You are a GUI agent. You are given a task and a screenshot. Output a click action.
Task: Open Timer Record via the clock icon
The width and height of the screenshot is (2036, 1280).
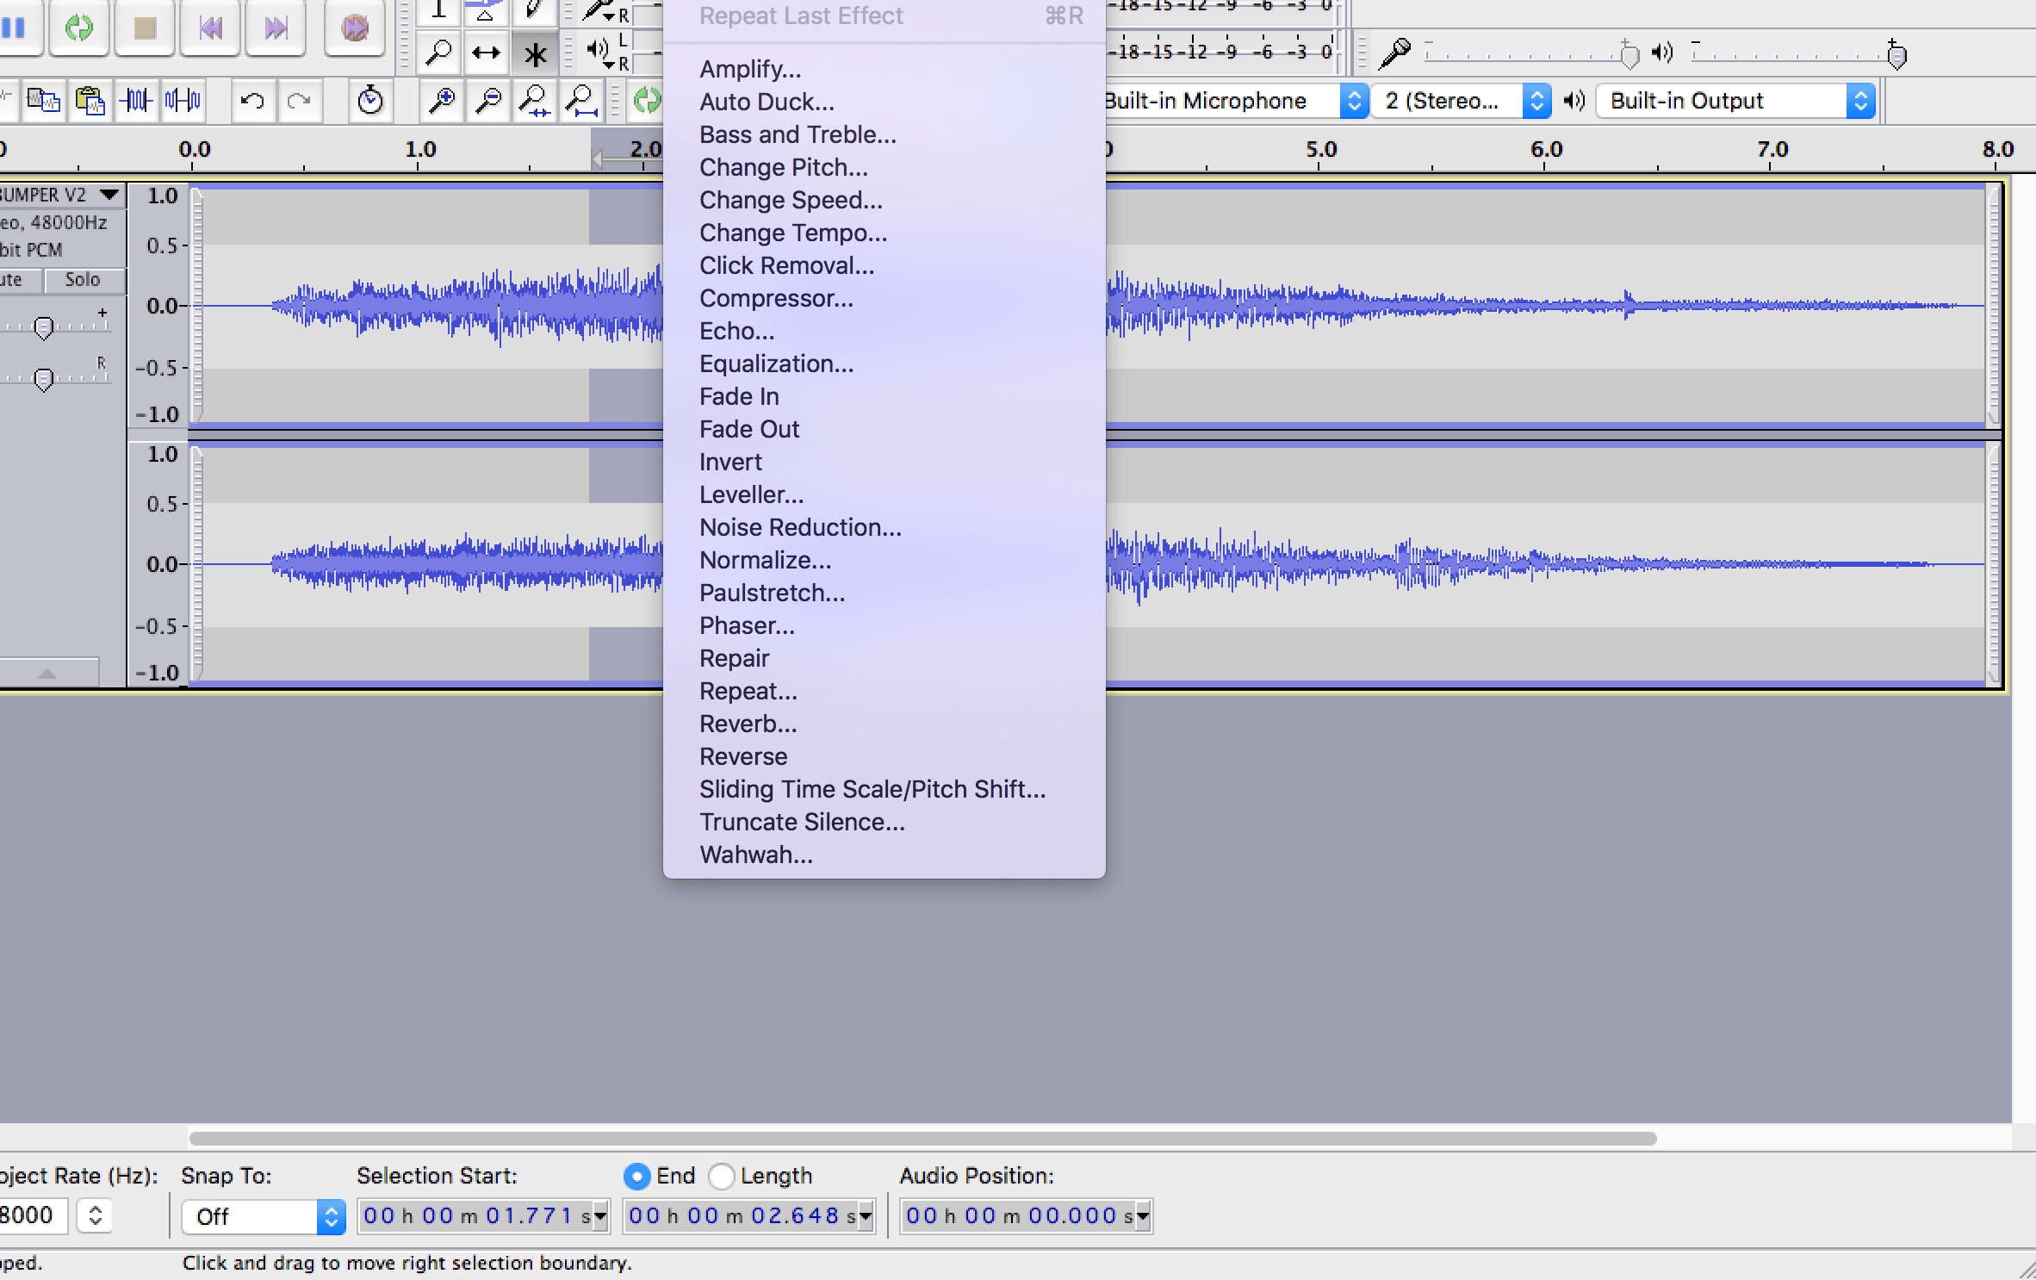(x=370, y=101)
